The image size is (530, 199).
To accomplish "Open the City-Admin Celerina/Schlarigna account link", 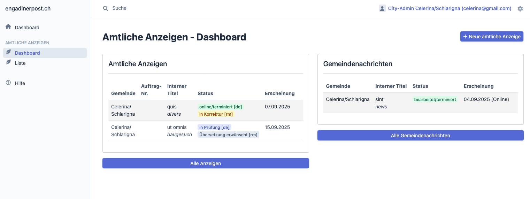I will [450, 8].
